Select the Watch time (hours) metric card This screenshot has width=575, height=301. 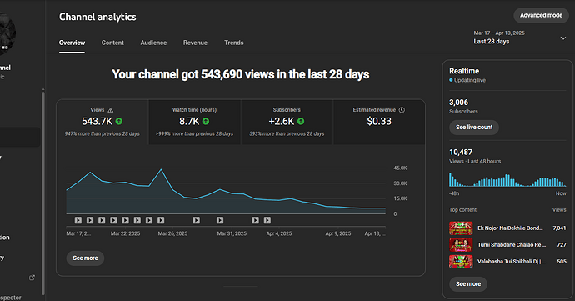(195, 122)
